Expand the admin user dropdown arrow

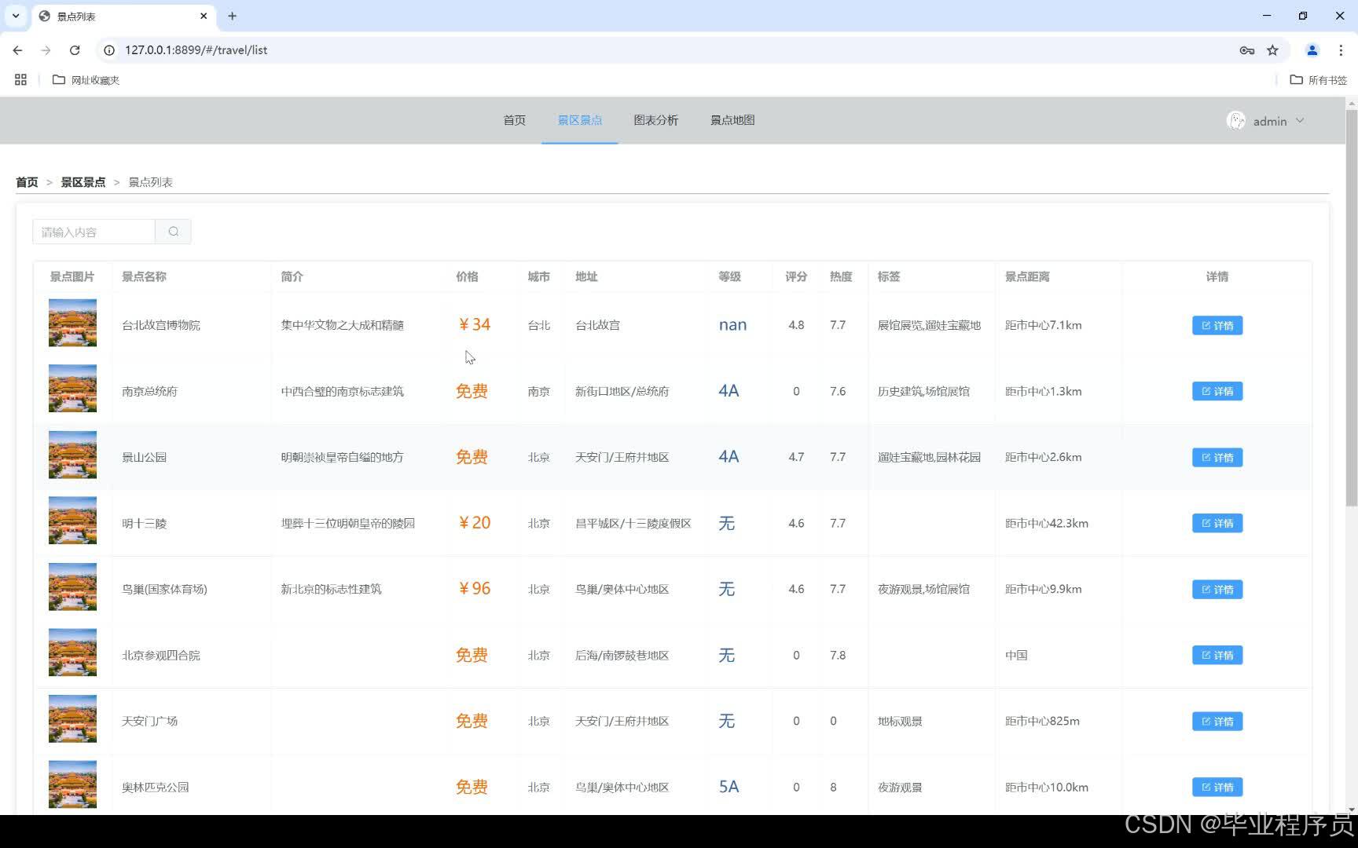(x=1300, y=120)
